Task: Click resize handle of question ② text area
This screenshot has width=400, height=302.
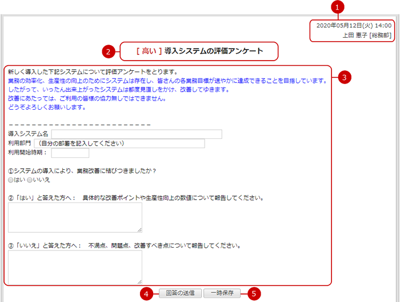Action: [139, 230]
